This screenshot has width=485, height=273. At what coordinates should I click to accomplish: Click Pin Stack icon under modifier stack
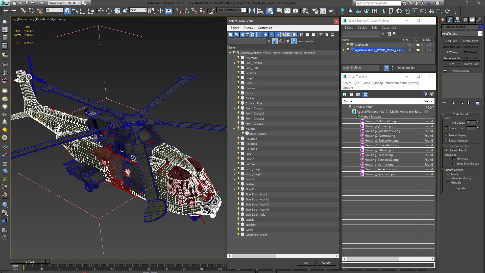point(445,103)
